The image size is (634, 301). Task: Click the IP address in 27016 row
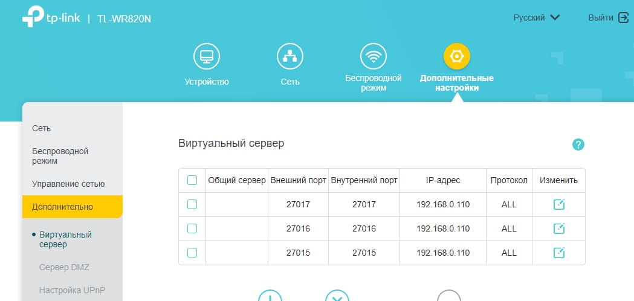(x=443, y=229)
